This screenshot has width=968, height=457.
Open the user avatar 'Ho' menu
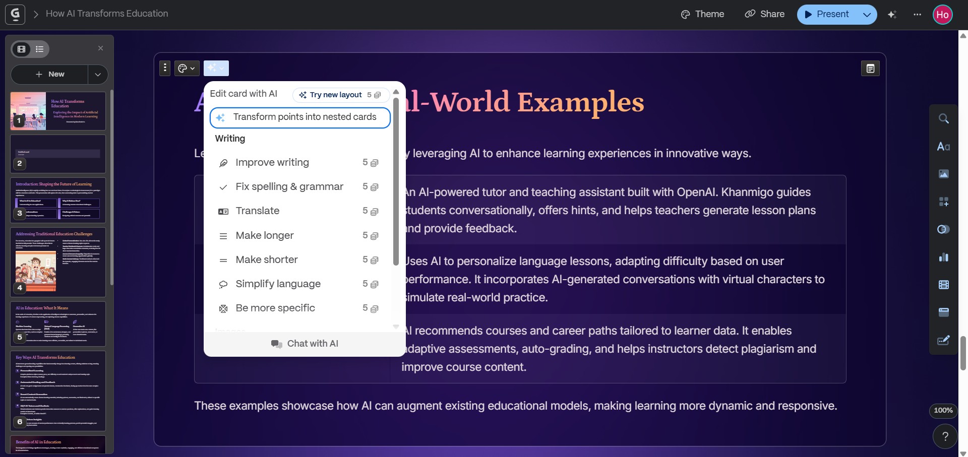tap(943, 15)
